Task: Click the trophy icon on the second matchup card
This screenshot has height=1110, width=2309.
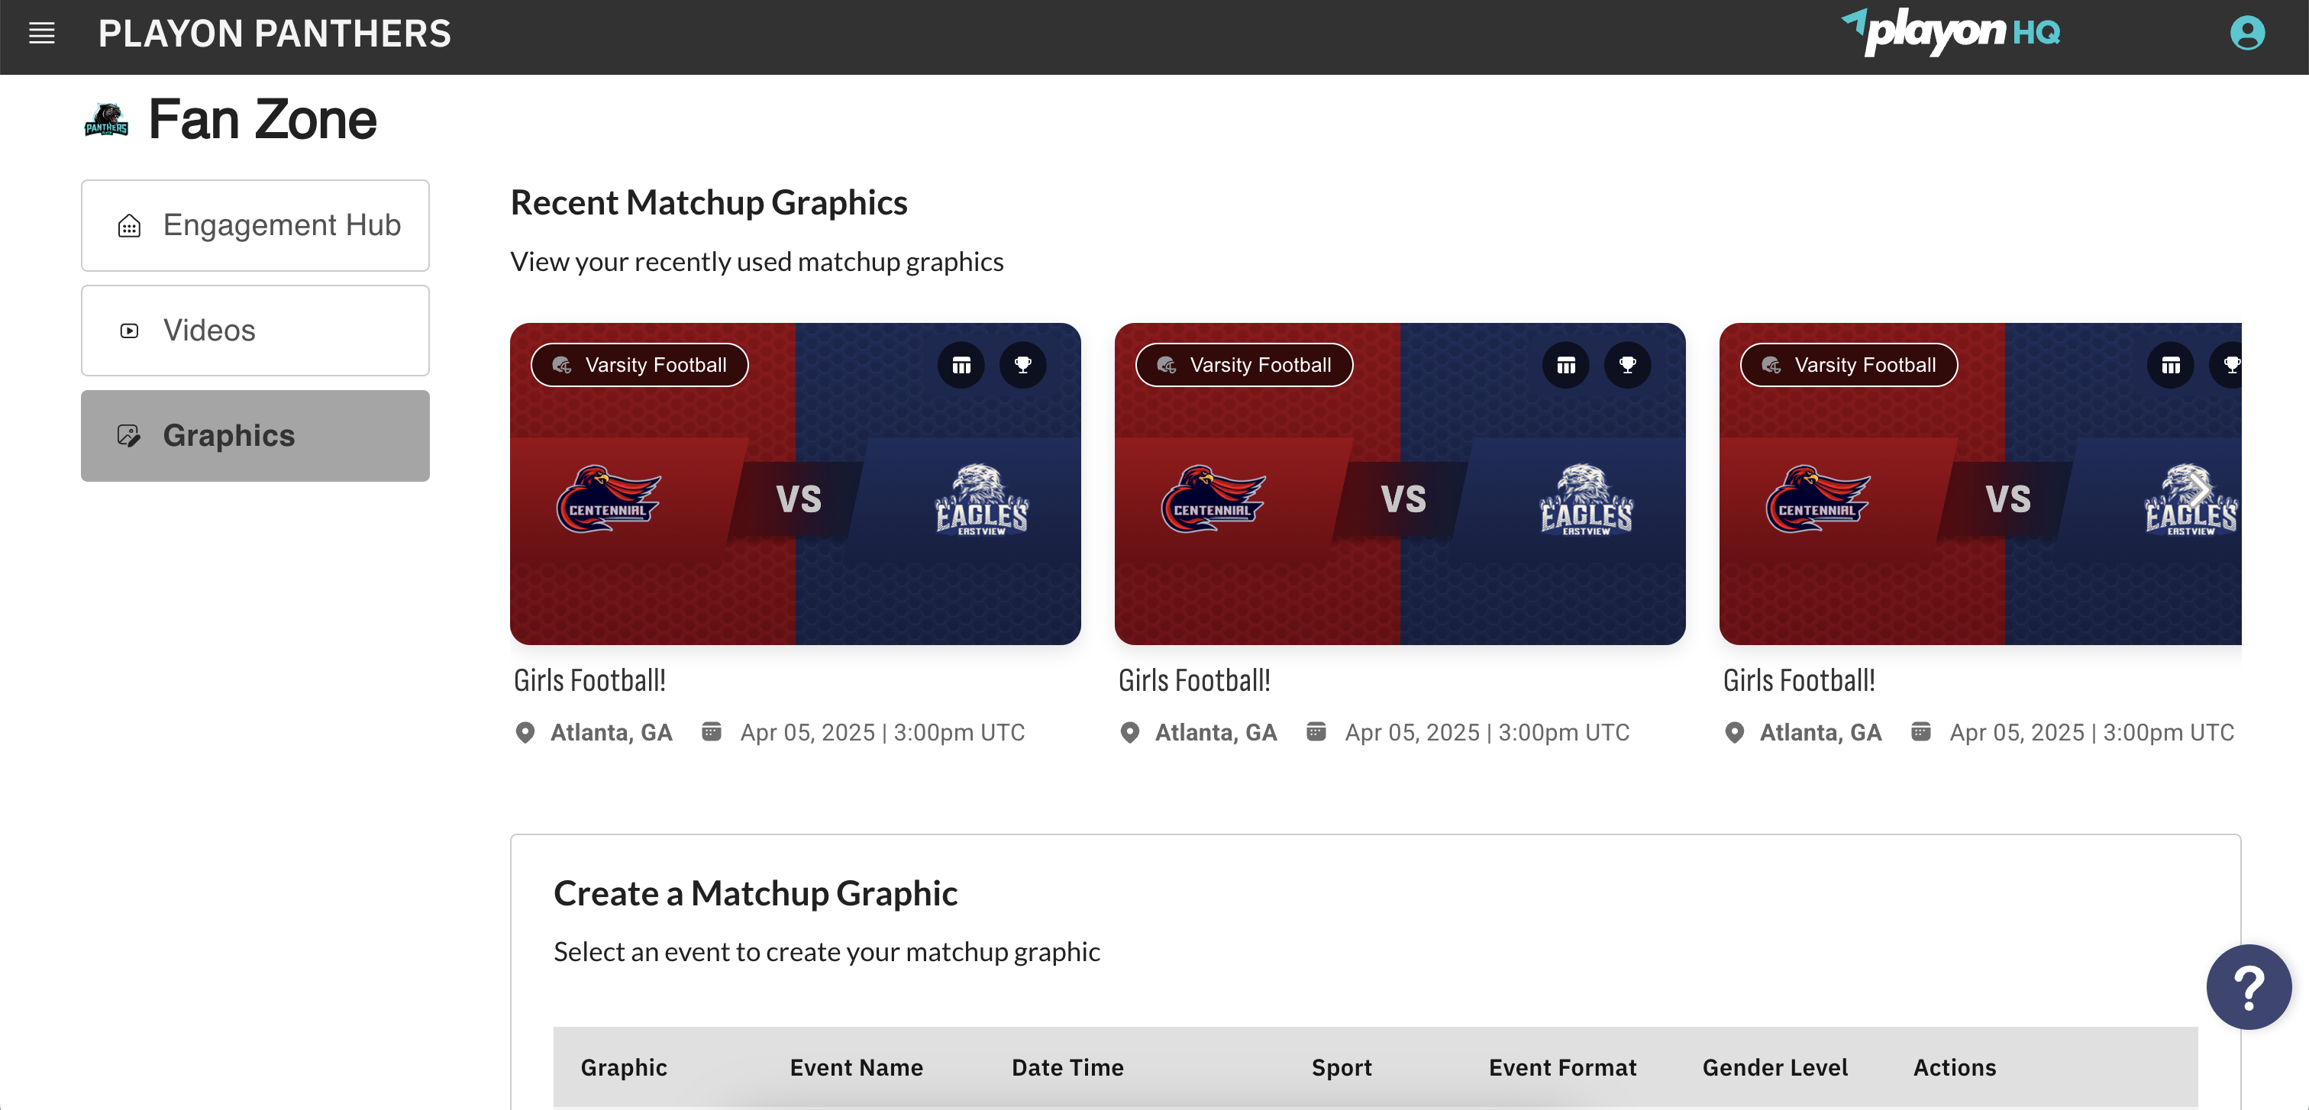Action: 1628,365
